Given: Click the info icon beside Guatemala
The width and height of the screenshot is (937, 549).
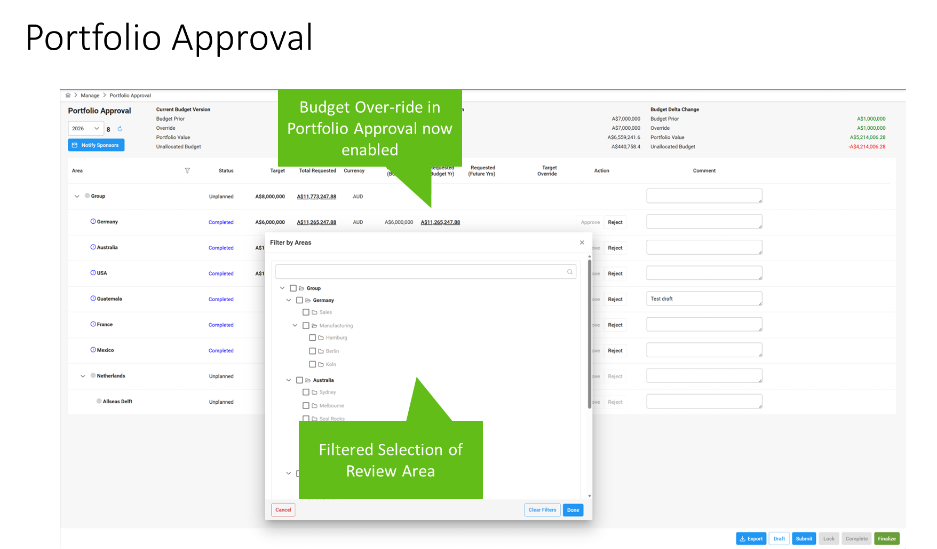Looking at the screenshot, I should pyautogui.click(x=93, y=299).
